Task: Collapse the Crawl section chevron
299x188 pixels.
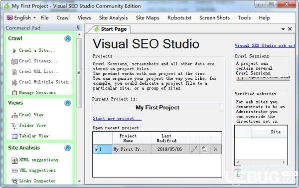Action: coord(67,38)
